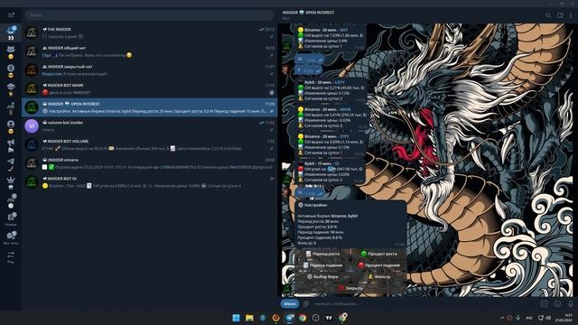Open the megaphone channels folder
The height and width of the screenshot is (325, 578).
coord(11,145)
